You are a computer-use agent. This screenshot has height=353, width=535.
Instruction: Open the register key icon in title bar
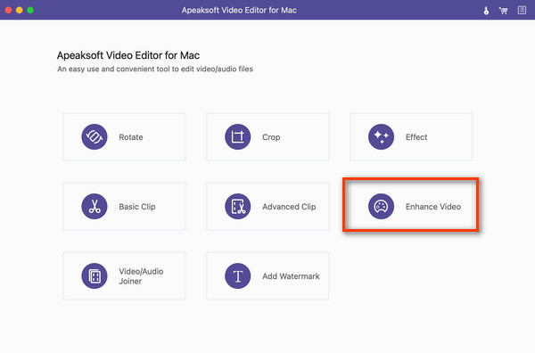(486, 11)
